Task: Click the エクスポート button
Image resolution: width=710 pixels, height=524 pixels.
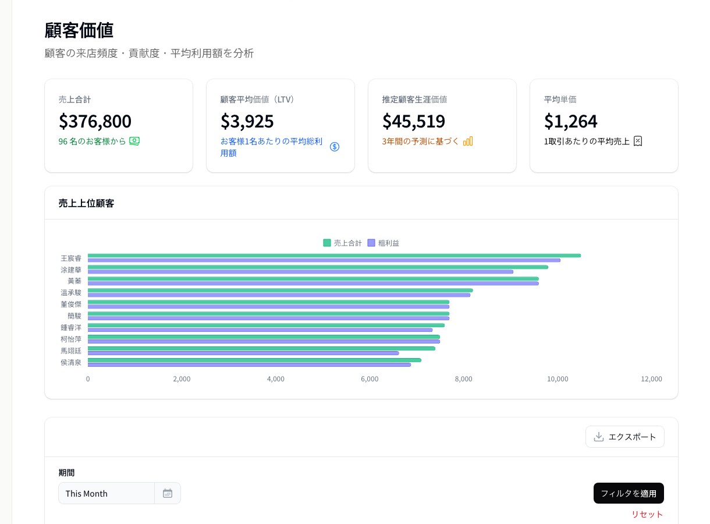Action: pos(625,437)
